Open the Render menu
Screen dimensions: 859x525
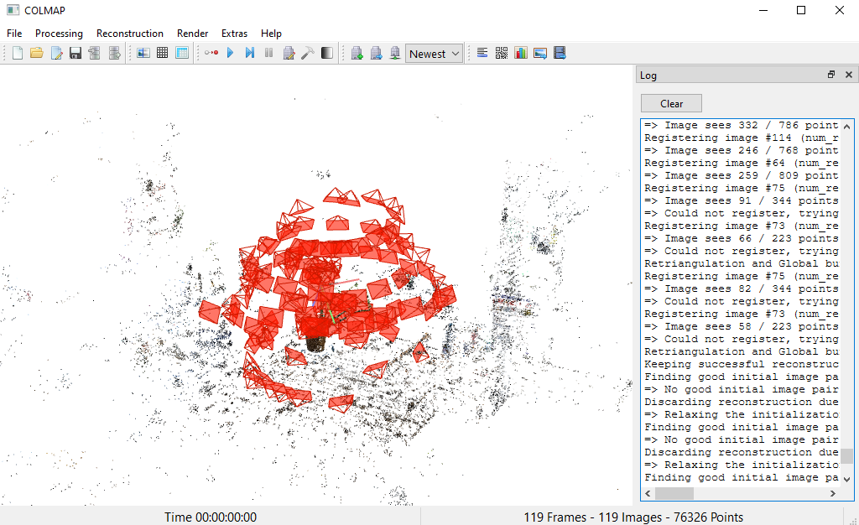192,34
